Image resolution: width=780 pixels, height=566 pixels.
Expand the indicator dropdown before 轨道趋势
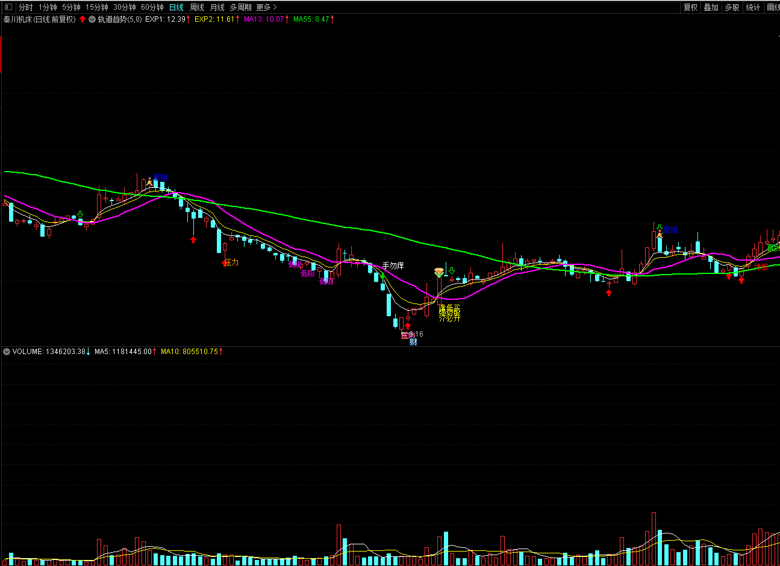[92, 19]
